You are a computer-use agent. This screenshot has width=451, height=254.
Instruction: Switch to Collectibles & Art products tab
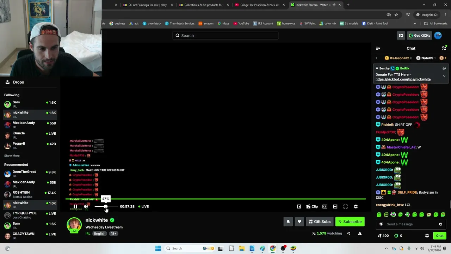[204, 5]
